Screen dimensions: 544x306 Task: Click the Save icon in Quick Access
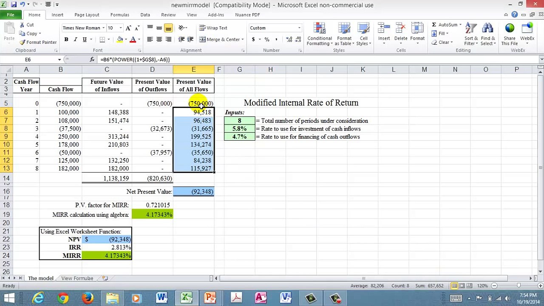(14, 5)
